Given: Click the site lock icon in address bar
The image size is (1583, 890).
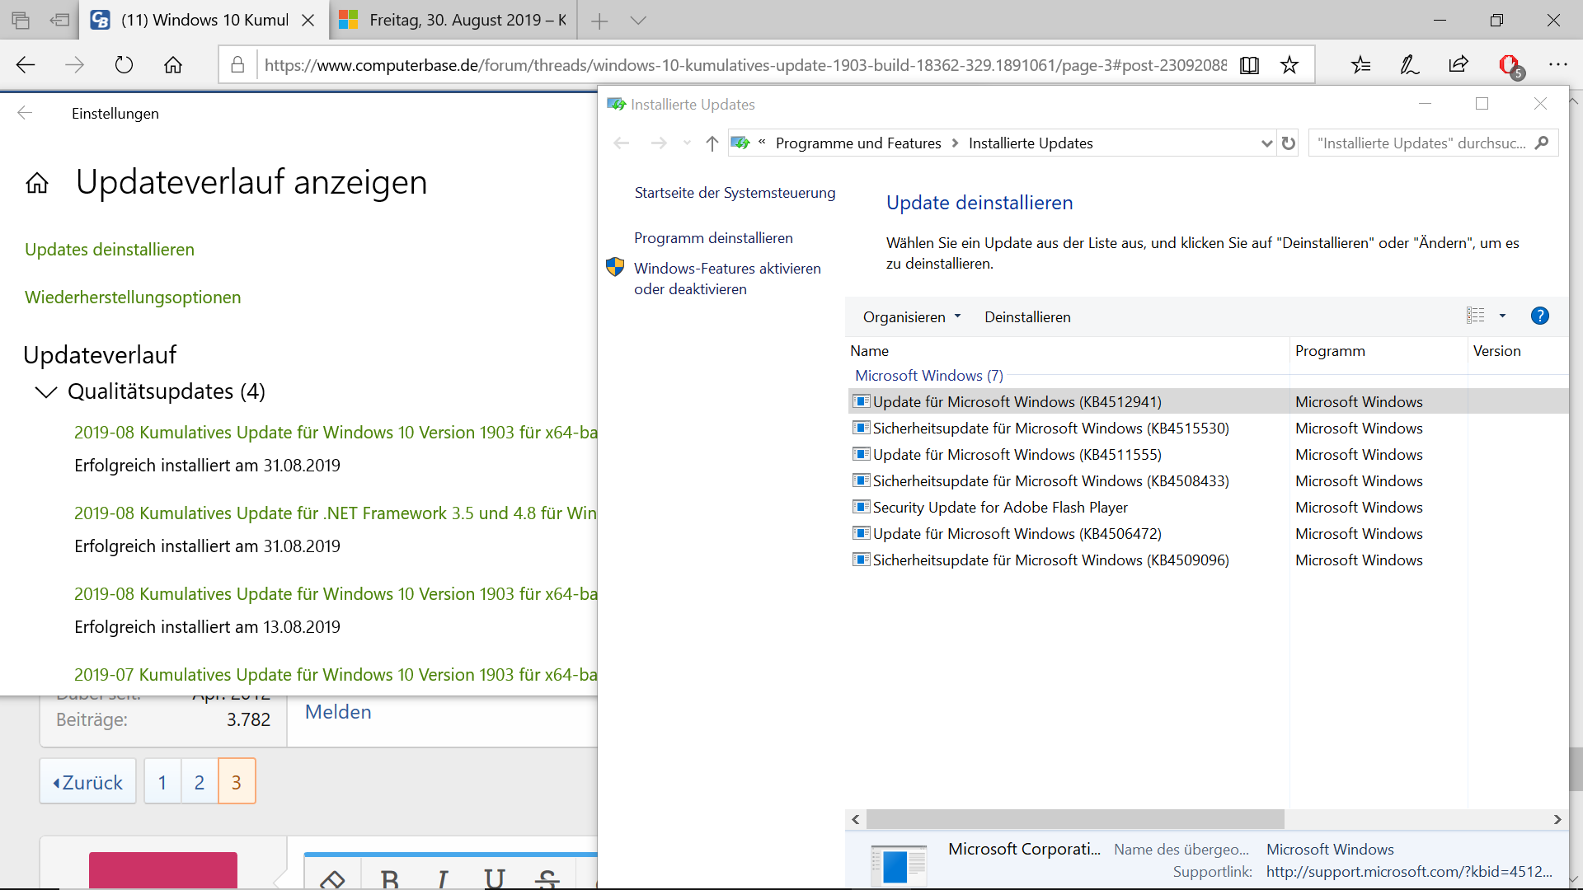Looking at the screenshot, I should click(x=237, y=65).
